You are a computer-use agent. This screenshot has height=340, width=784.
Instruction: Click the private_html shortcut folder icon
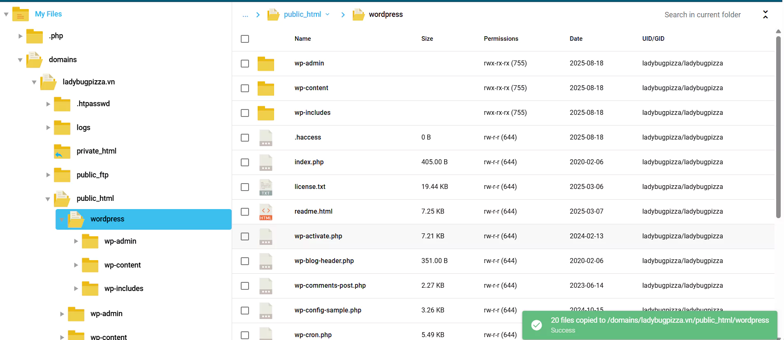pos(62,151)
